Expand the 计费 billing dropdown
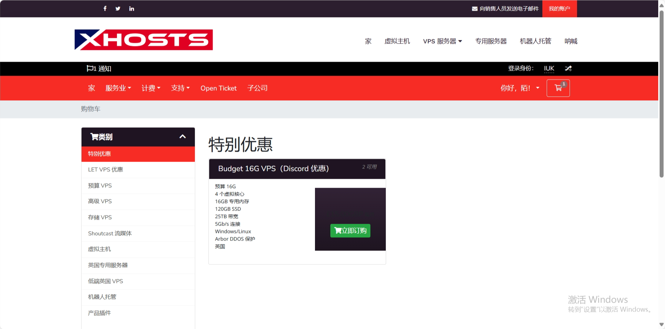 click(x=151, y=88)
